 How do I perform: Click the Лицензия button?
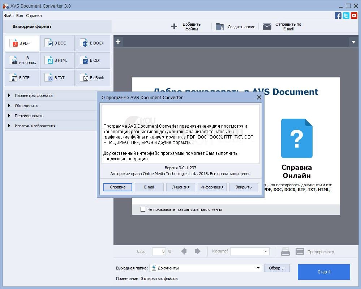pos(181,187)
